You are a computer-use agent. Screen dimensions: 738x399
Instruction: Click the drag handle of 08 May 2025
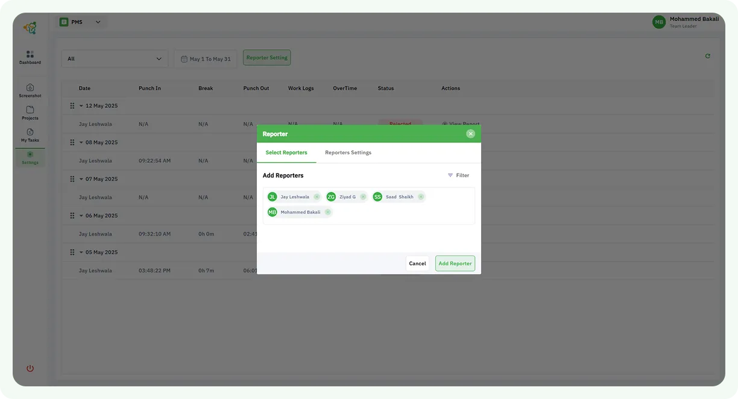coord(72,143)
